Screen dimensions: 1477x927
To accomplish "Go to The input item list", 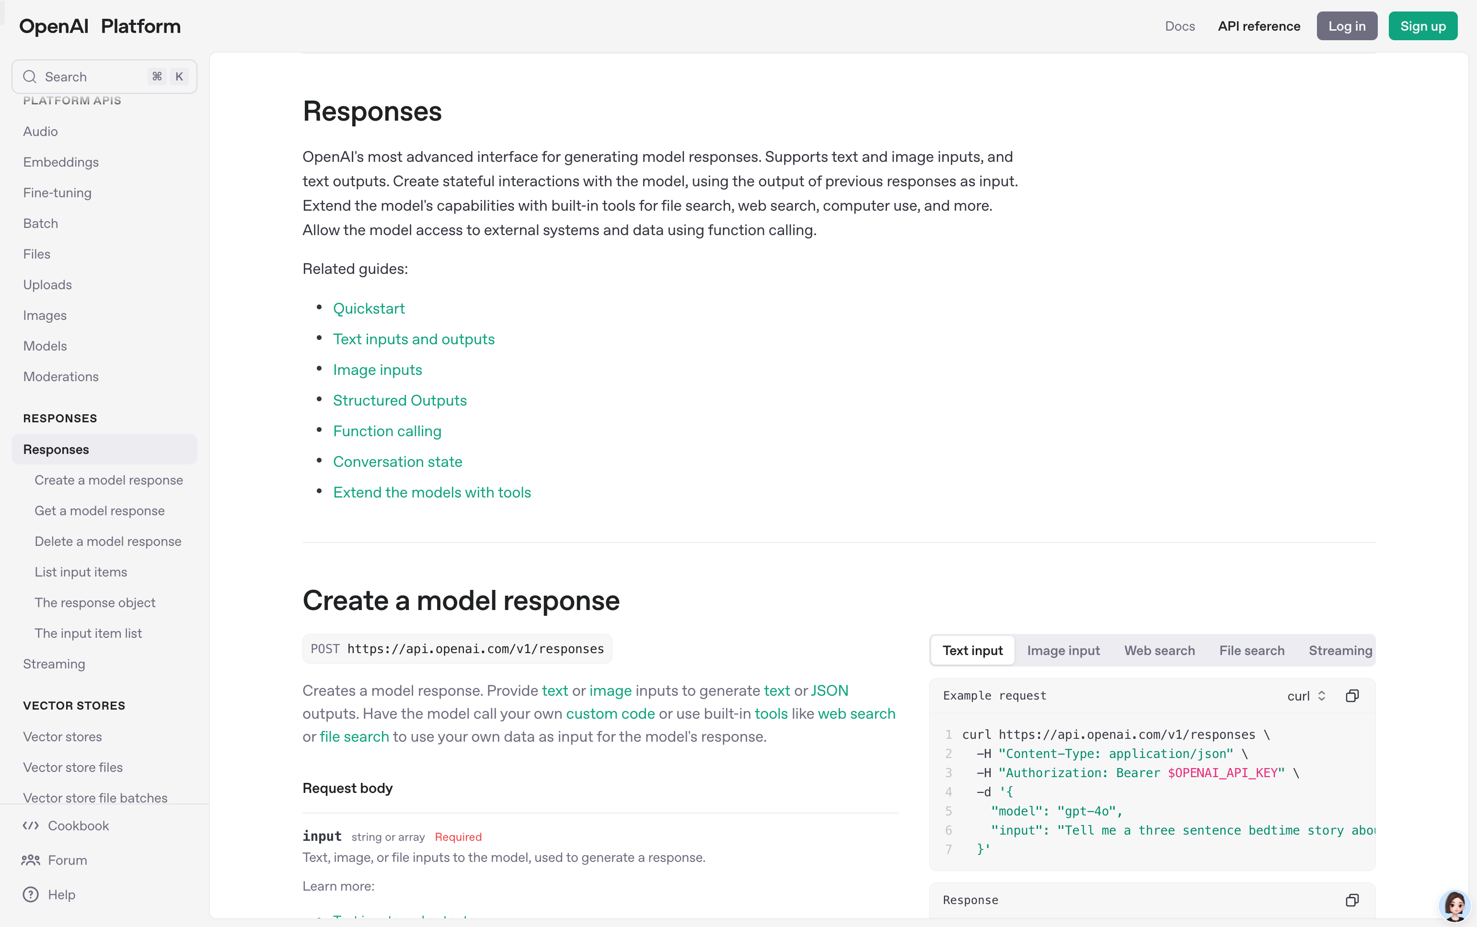I will coord(88,633).
